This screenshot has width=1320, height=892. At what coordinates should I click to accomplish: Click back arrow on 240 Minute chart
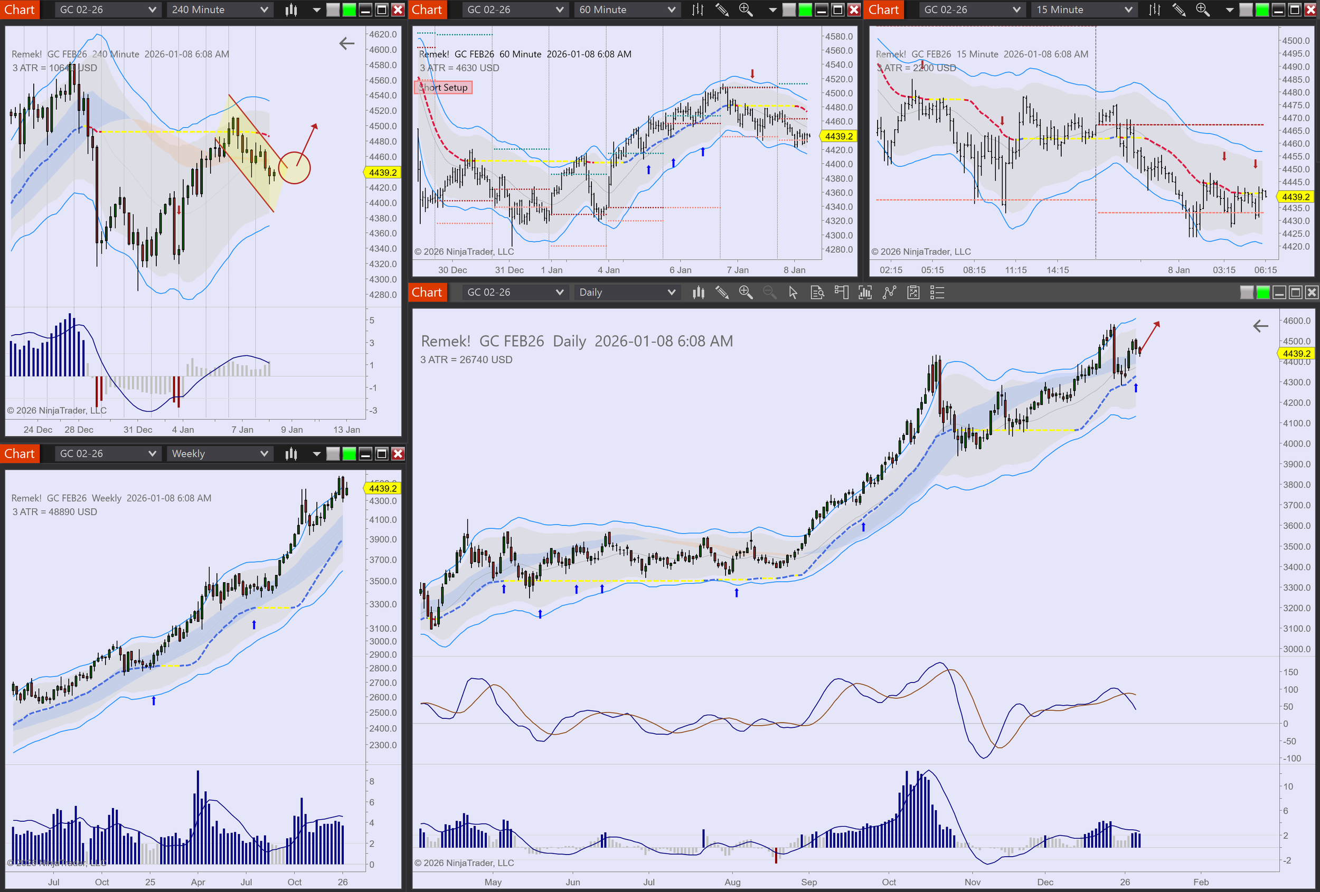coord(346,44)
